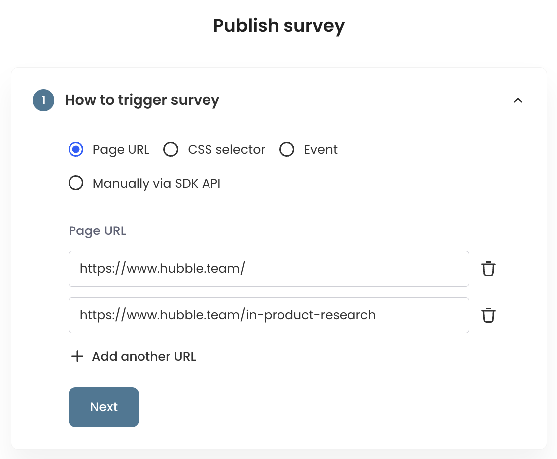Click the How to trigger survey header
The height and width of the screenshot is (459, 557).
coord(142,100)
